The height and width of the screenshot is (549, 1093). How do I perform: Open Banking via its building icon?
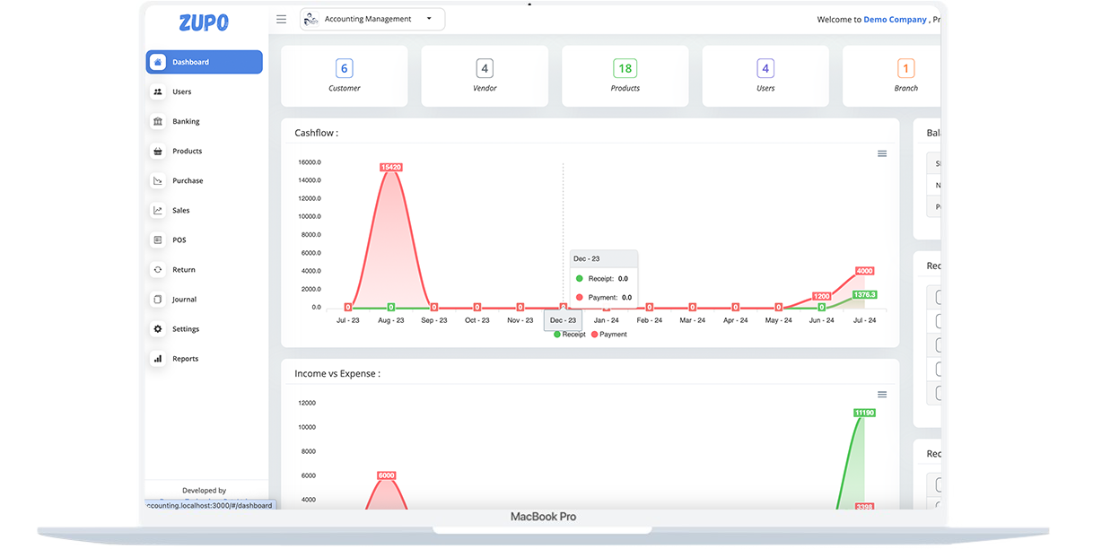click(158, 121)
